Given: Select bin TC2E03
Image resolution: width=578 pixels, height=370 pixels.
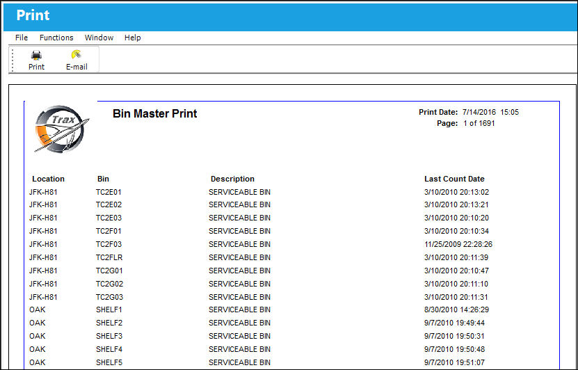Looking at the screenshot, I should [109, 218].
